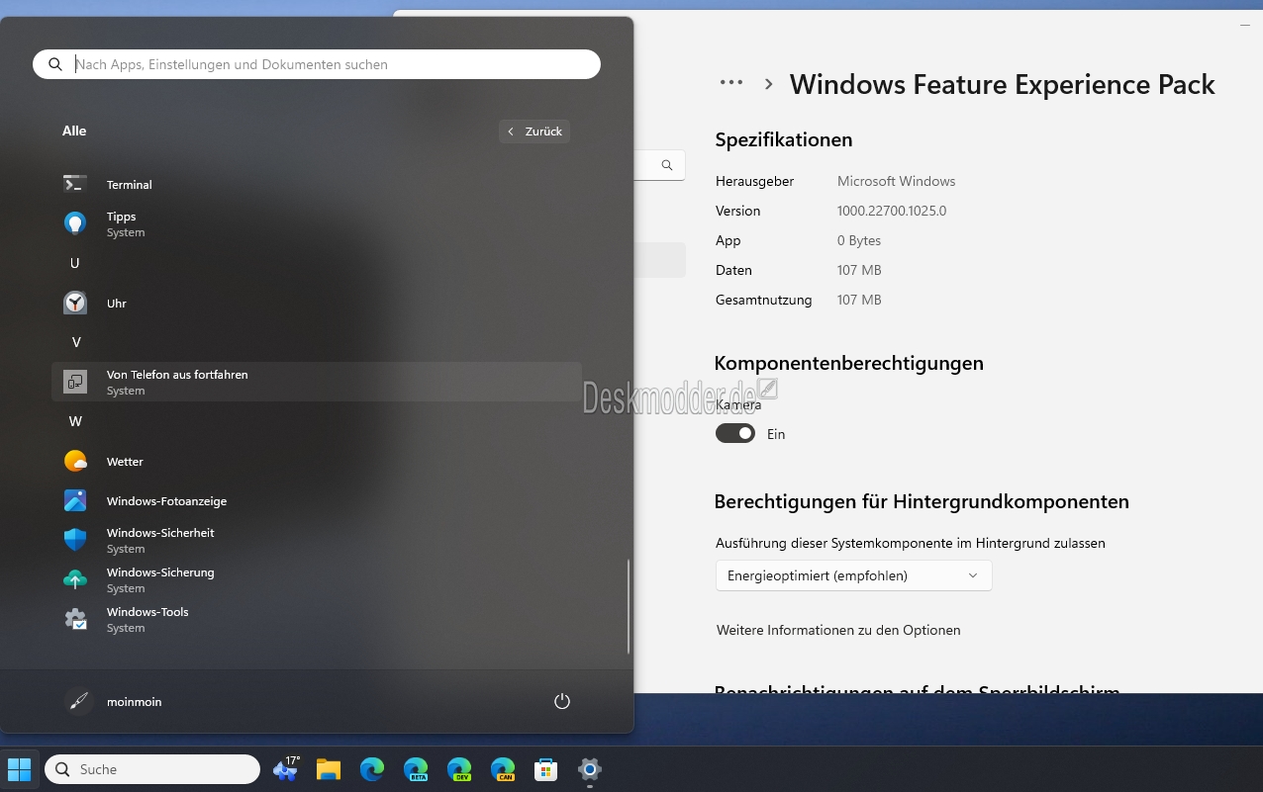The height and width of the screenshot is (792, 1263).
Task: Click the 'Spezifikationen' heading
Action: click(x=784, y=140)
